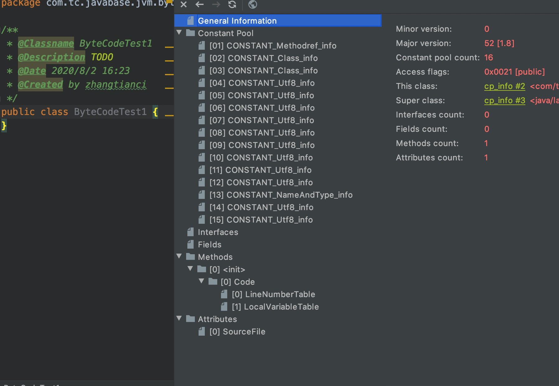
Task: Click the globe browser icon
Action: pos(252,5)
